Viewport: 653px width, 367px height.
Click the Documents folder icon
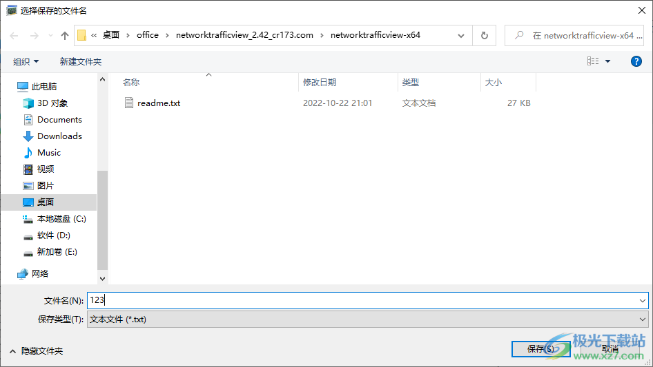(x=28, y=120)
